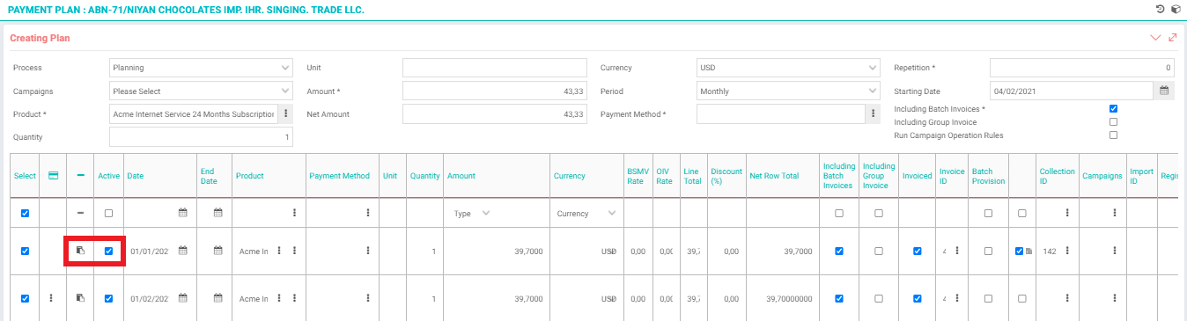Image resolution: width=1187 pixels, height=321 pixels.
Task: Sort by the Net Row Total column header
Action: pos(774,176)
